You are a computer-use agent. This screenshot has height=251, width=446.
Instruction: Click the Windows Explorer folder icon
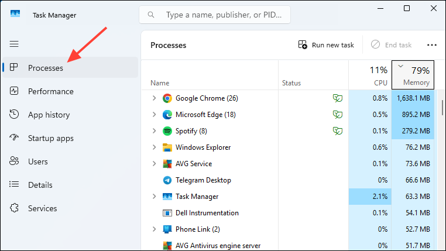[x=167, y=147]
